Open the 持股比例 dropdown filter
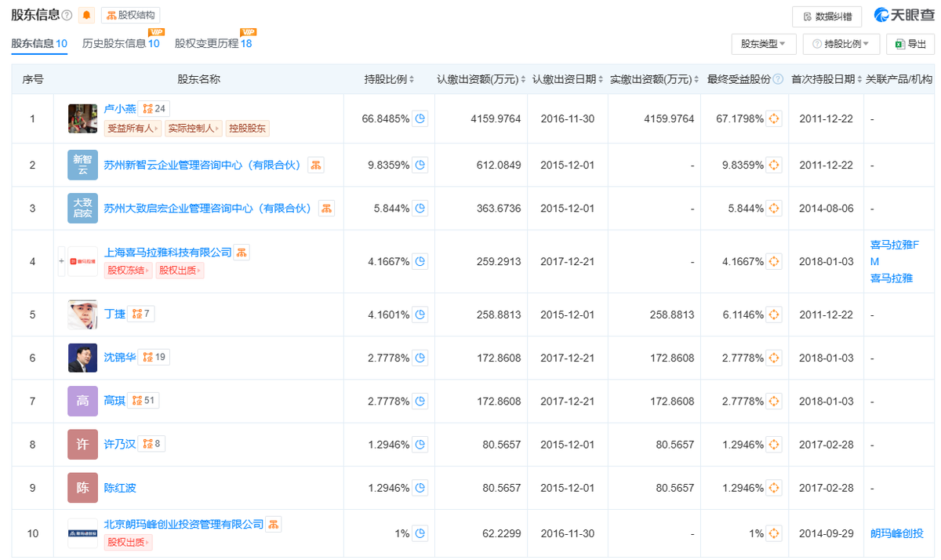 point(841,44)
